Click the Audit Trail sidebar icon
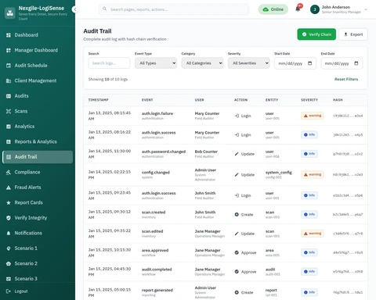This screenshot has width=376, height=300. 9,157
